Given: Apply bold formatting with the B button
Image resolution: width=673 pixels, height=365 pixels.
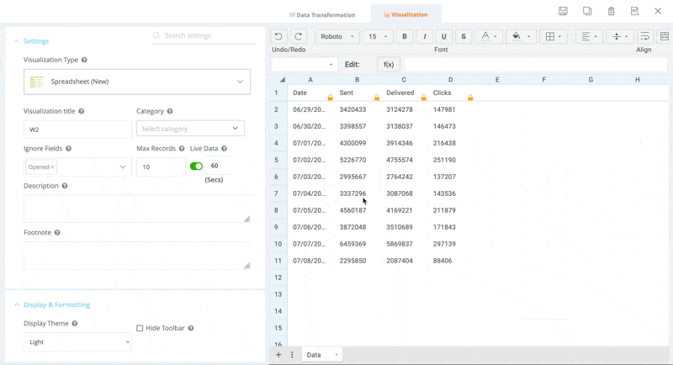Looking at the screenshot, I should pos(405,36).
